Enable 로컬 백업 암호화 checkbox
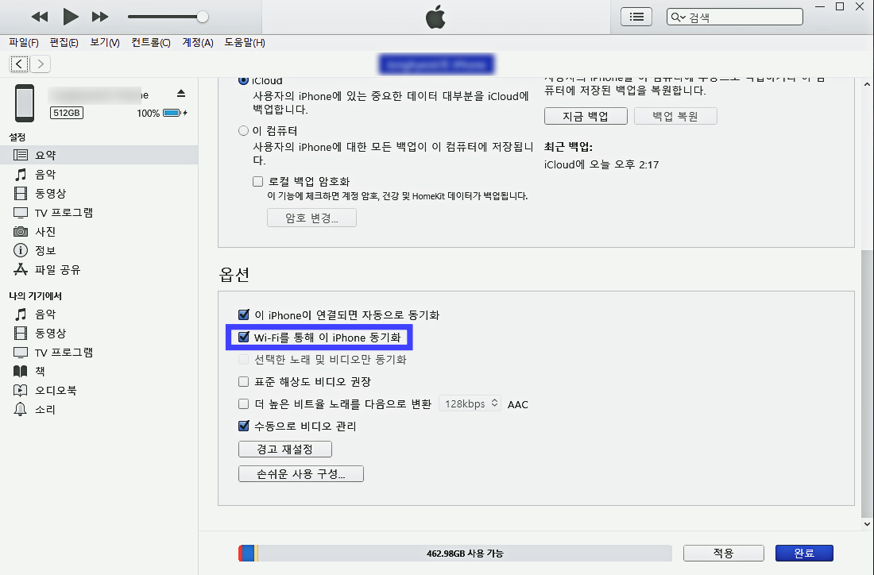The width and height of the screenshot is (874, 575). click(x=257, y=181)
